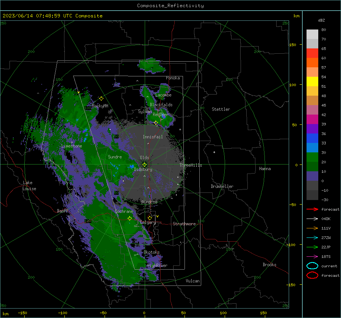Click the green 22JP arrow legend icon
This screenshot has height=318, width=341.
click(x=312, y=247)
